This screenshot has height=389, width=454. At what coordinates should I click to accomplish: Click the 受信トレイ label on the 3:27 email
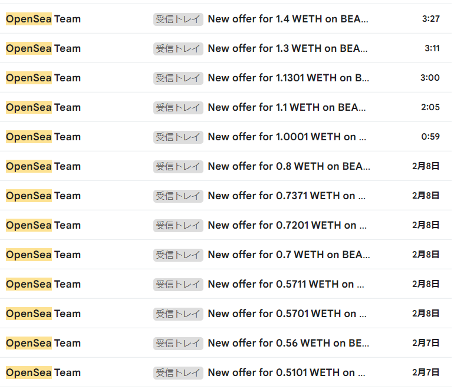[x=178, y=19]
